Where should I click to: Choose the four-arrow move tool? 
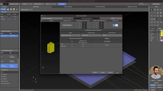click(x=158, y=16)
